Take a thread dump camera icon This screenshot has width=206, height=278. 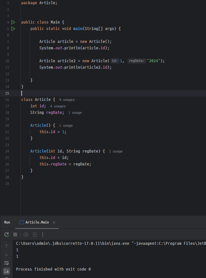26,234
